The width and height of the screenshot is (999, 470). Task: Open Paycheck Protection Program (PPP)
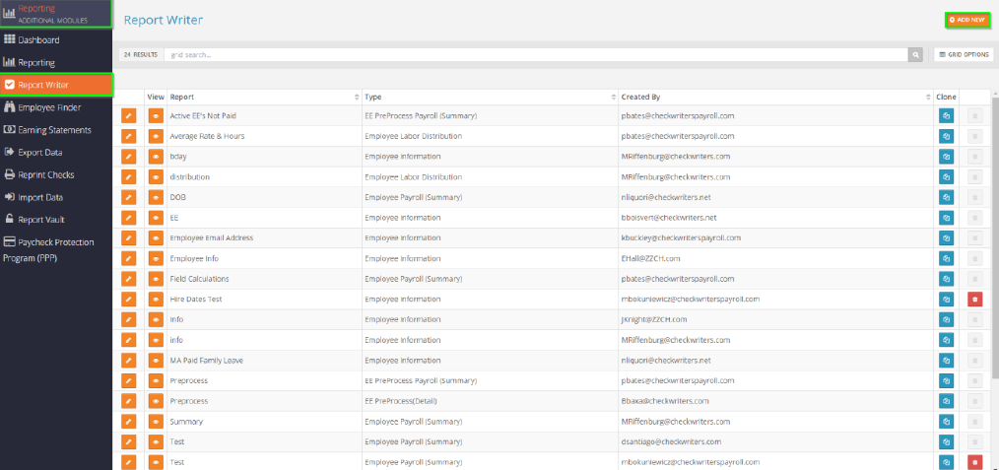point(48,250)
